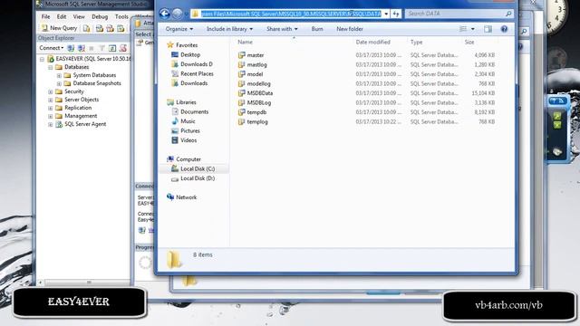Select the templog file icon
This screenshot has height=326, width=580.
coord(242,121)
